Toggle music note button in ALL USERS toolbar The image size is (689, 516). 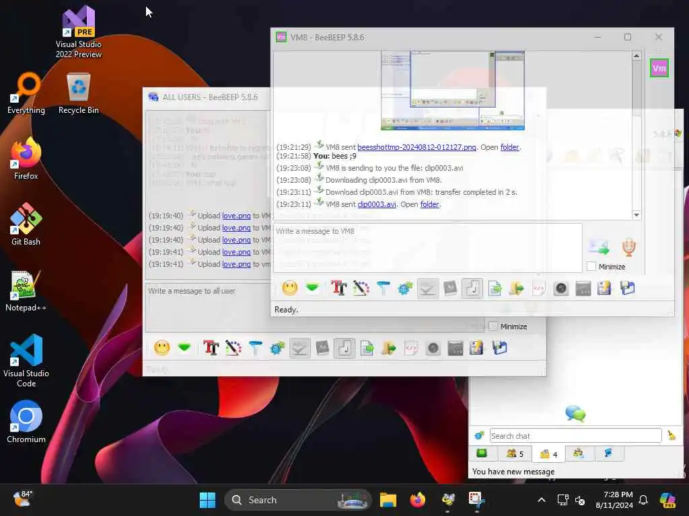coord(344,348)
